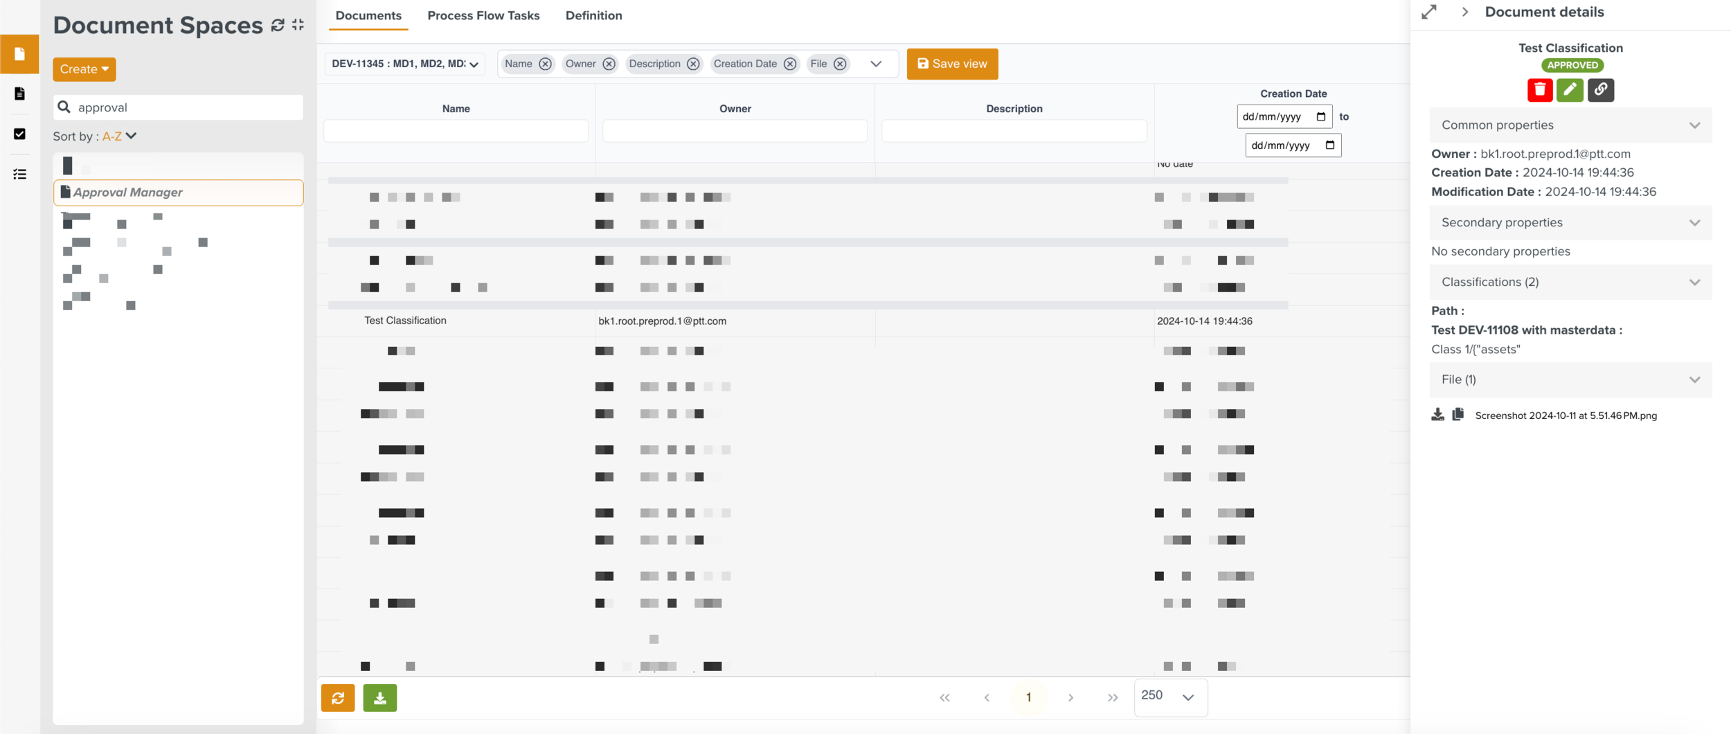Open the documents list sidebar icon

[19, 93]
